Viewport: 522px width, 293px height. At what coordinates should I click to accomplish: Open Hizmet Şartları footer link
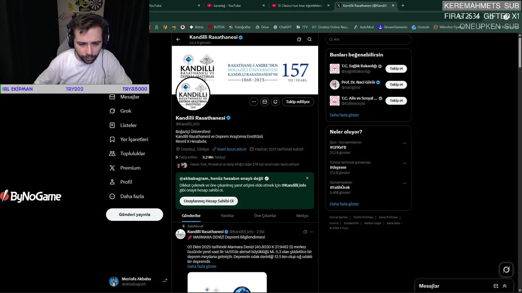[x=339, y=217]
